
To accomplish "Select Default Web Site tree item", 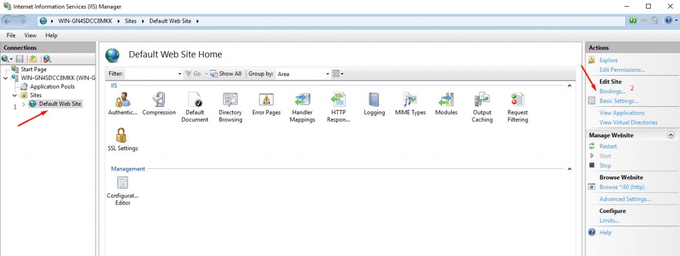I will click(60, 104).
